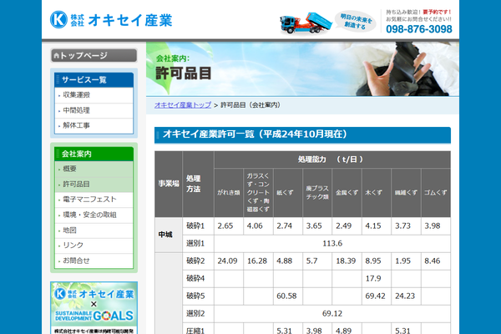This screenshot has width=501, height=334.
Task: Click the 処理方法 column header
Action: [198, 184]
